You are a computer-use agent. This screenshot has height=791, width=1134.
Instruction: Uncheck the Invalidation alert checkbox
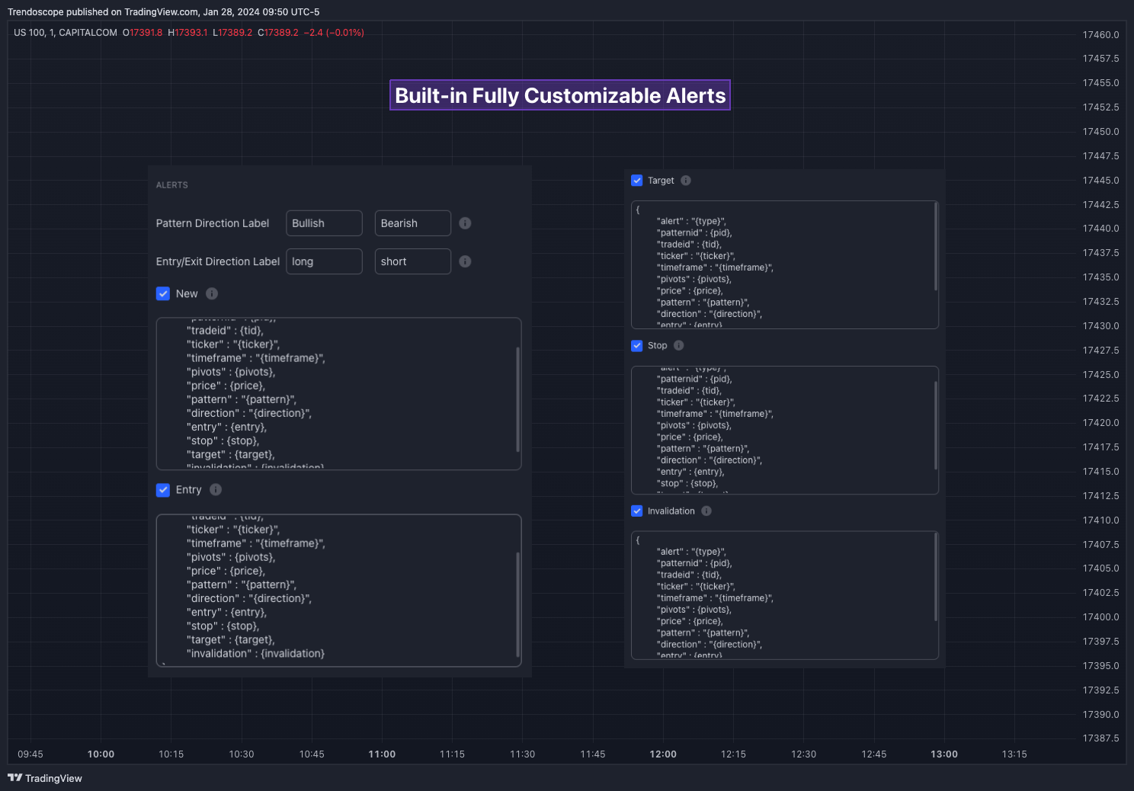(x=637, y=511)
